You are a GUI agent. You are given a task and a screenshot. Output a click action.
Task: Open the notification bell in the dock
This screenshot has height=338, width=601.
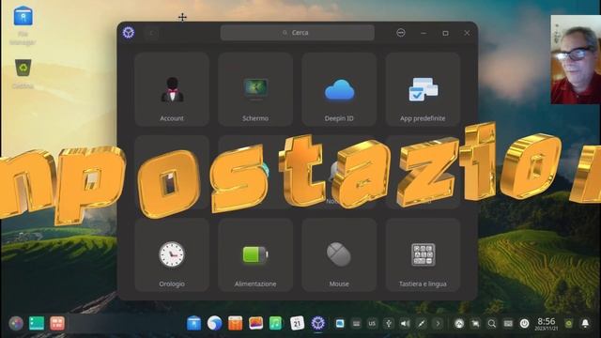pos(585,324)
